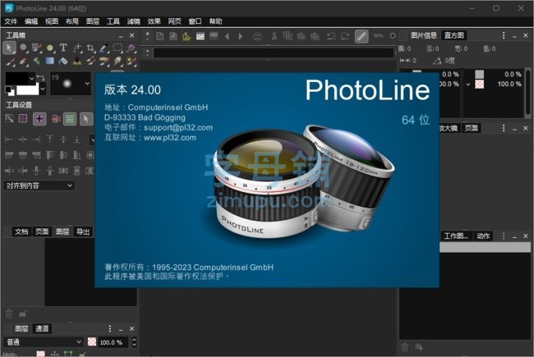Select the magic wand tool
The width and height of the screenshot is (534, 357).
(131, 48)
